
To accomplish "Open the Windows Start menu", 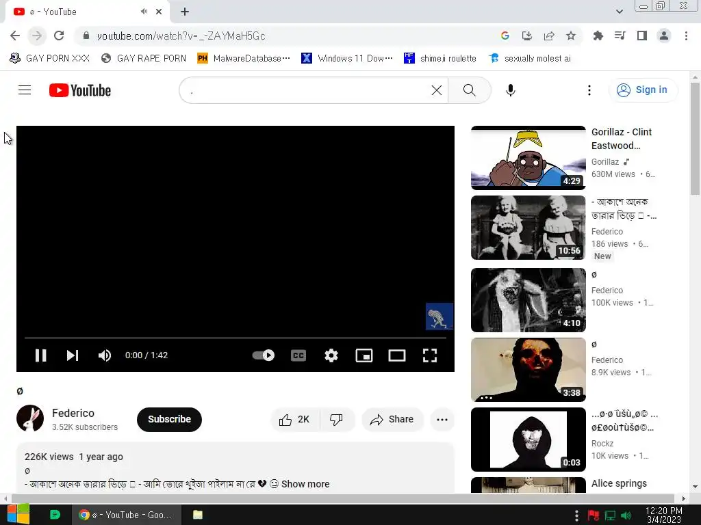I will [18, 514].
